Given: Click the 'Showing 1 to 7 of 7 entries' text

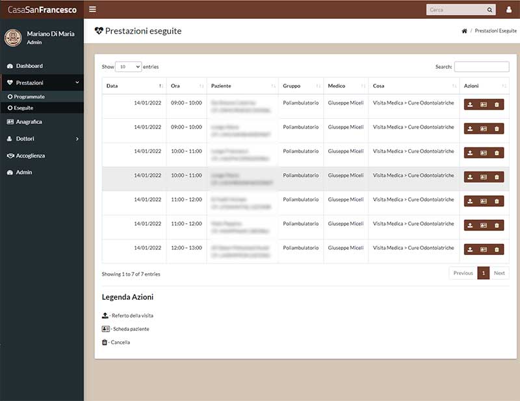Looking at the screenshot, I should 131,274.
